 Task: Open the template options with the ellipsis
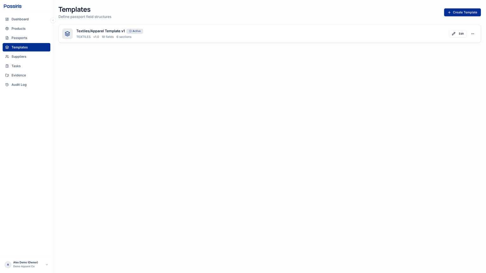[472, 33]
